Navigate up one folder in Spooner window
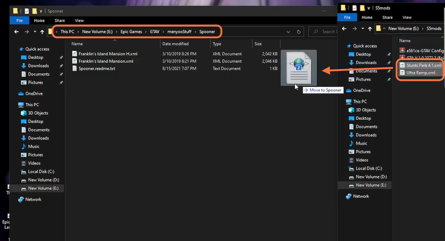This screenshot has width=445, height=241. [x=42, y=32]
